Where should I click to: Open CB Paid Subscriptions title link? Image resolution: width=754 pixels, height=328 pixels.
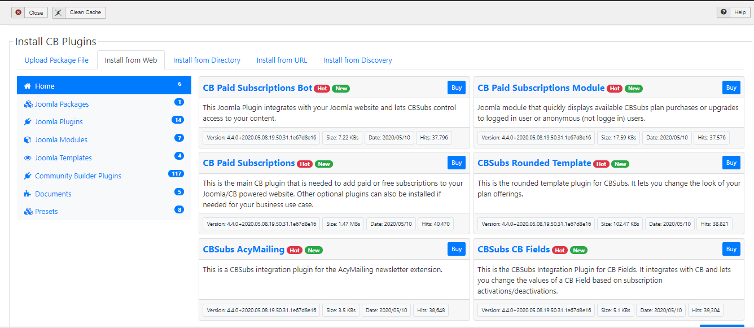[249, 163]
